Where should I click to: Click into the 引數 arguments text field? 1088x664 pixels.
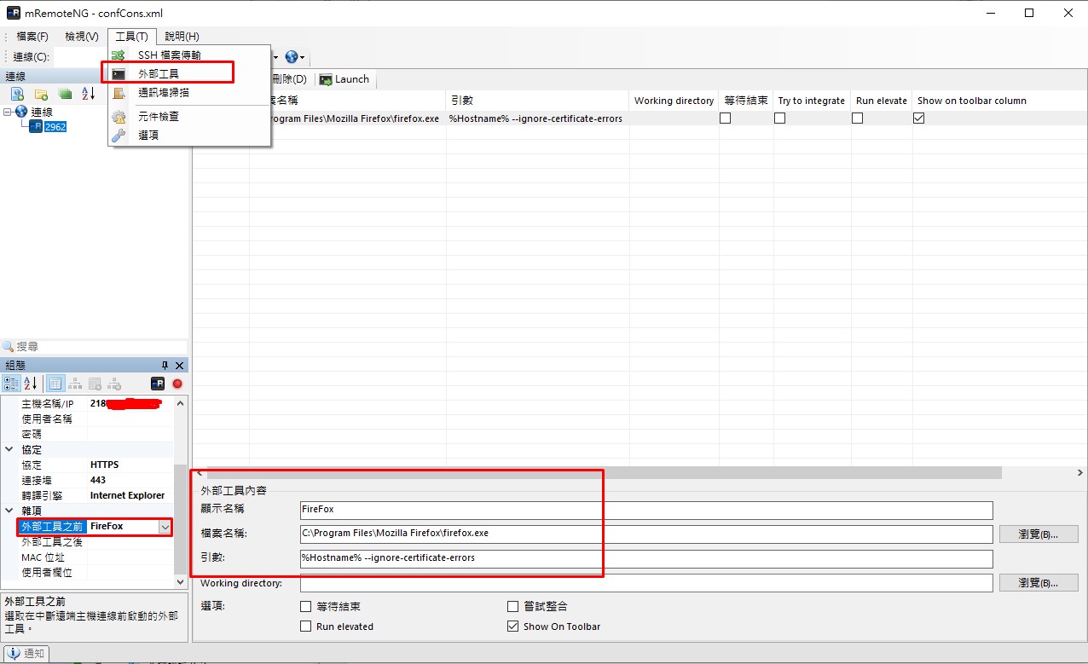point(645,558)
